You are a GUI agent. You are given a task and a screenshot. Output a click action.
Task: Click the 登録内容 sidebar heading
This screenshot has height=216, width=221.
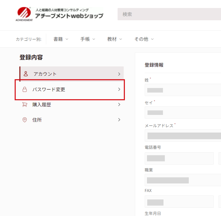31,57
